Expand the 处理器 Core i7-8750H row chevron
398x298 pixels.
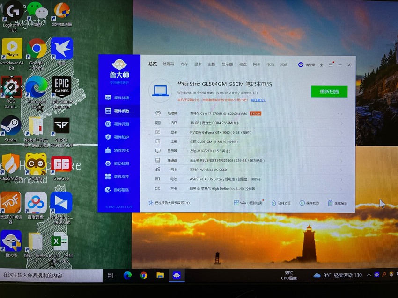pos(341,114)
